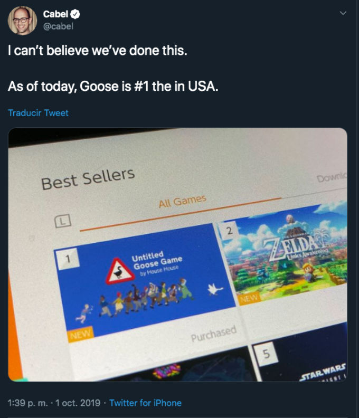Click the Purchased label under Goose Game
Image resolution: width=359 pixels, height=418 pixels.
[x=214, y=332]
